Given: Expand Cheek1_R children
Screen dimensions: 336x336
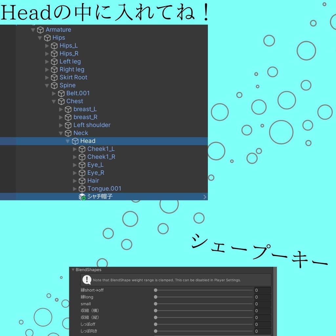Looking at the screenshot, I should coord(75,157).
